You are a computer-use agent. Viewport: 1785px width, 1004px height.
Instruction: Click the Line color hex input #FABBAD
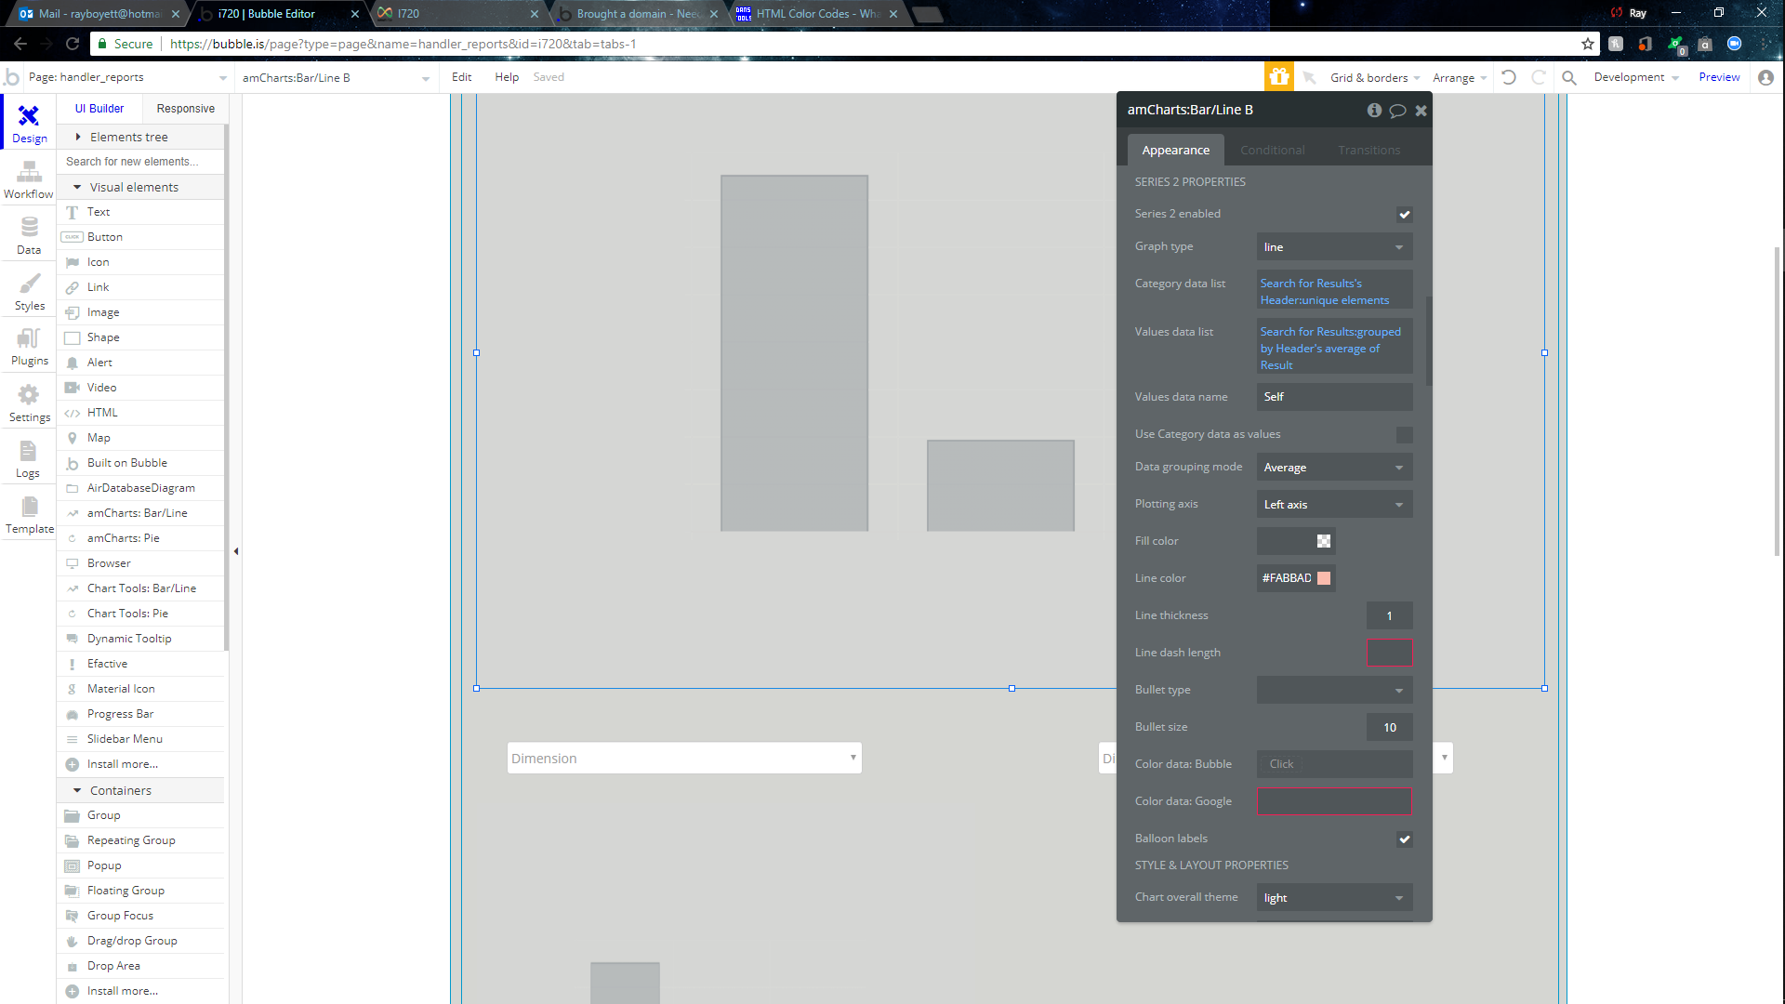coord(1287,578)
